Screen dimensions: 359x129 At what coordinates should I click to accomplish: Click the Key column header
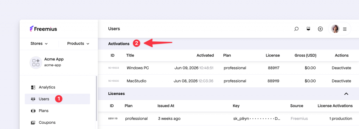[236, 106]
